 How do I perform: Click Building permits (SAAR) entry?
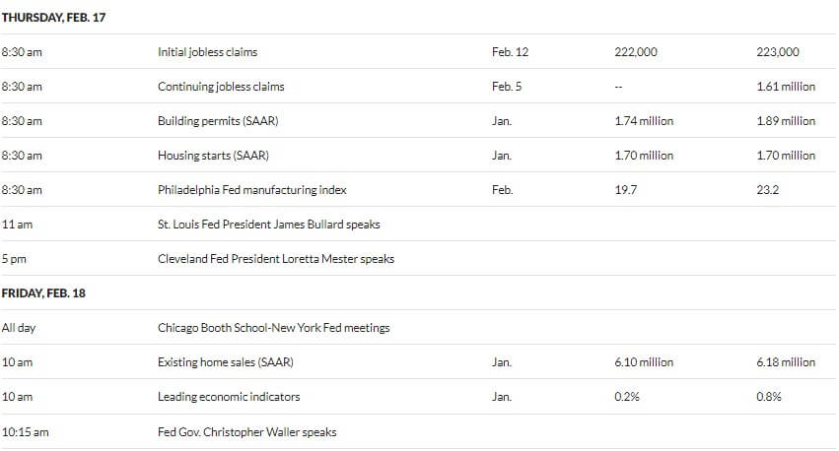(x=218, y=121)
